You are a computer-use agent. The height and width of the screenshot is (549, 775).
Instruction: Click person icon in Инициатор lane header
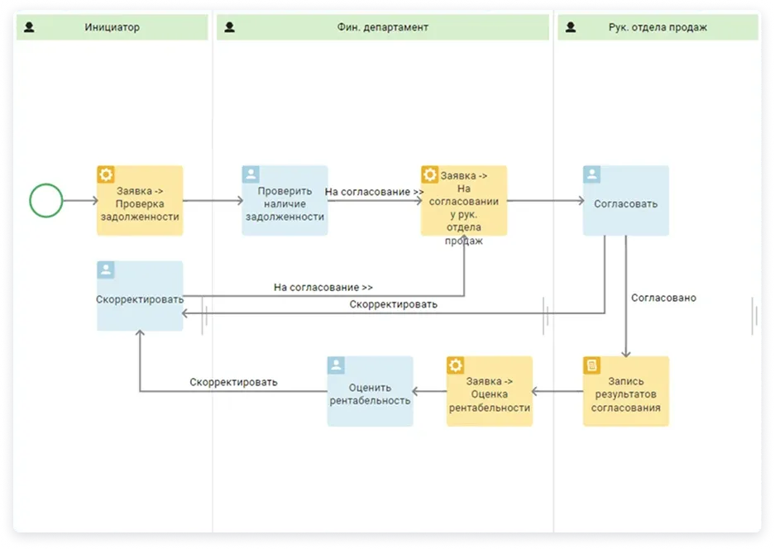pyautogui.click(x=30, y=27)
